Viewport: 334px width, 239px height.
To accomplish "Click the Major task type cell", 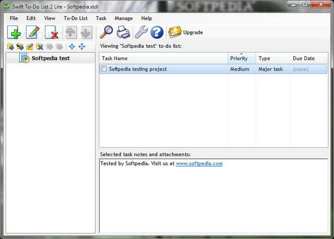I will (270, 69).
